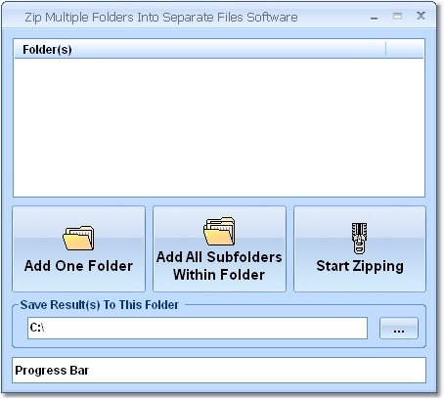Screen dimensions: 444x400
Task: Open the browse (...) button for save folder
Action: 399,329
